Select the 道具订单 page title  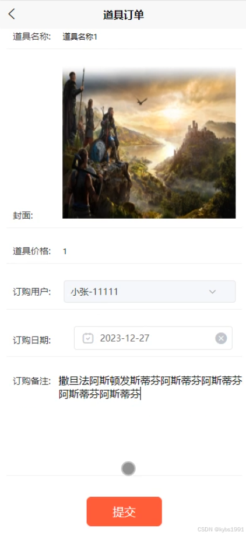[x=124, y=15]
